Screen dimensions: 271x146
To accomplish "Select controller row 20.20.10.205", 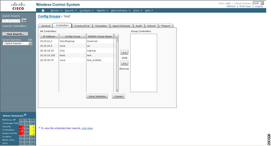I will 77,55.
